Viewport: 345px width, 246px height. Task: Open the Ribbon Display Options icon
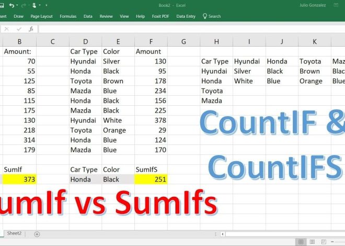pyautogui.click(x=336, y=5)
